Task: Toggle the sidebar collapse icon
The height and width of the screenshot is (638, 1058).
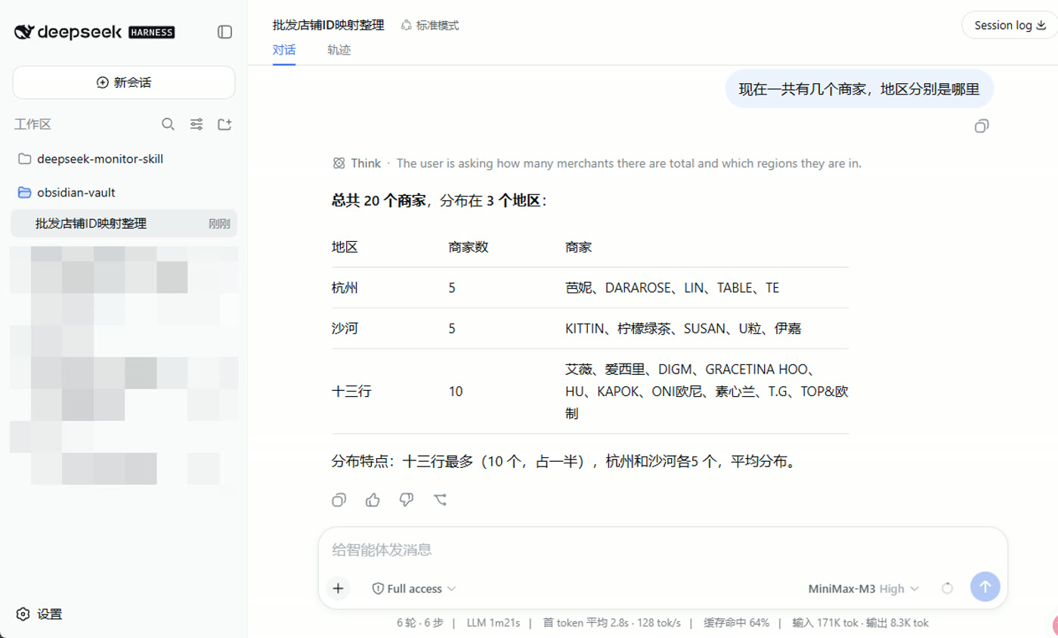Action: tap(224, 32)
